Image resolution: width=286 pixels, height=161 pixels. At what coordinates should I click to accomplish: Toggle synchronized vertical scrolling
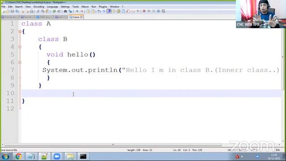[x=88, y=11]
